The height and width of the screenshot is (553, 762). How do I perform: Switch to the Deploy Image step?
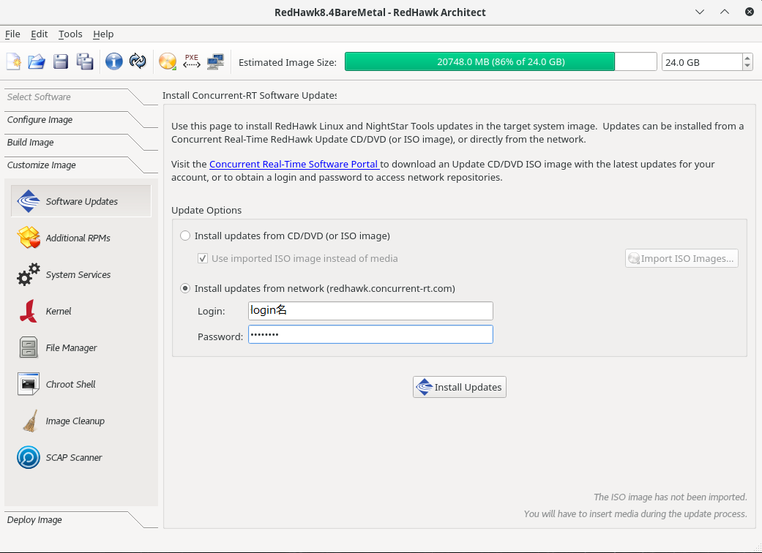coord(34,520)
